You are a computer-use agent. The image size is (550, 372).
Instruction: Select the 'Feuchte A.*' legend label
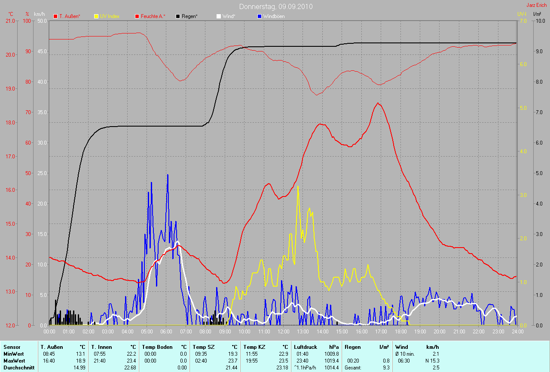pyautogui.click(x=153, y=16)
